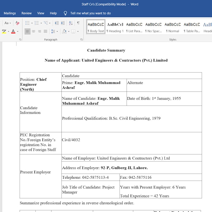Expand numbering list dropdown arrow
212x212 pixels.
point(41,23)
